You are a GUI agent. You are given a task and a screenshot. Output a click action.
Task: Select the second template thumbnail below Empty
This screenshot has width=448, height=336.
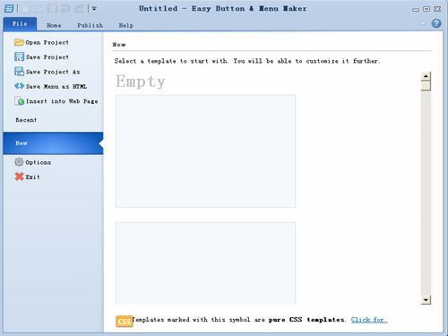tap(205, 263)
